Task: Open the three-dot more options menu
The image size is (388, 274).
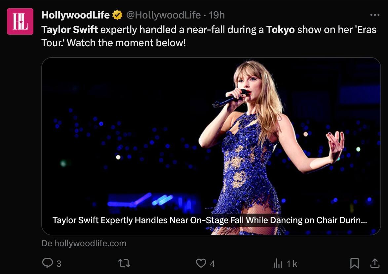Action: [x=375, y=15]
